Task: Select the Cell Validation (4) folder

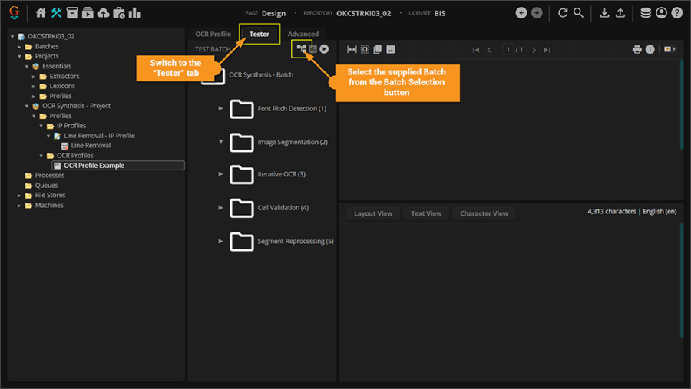Action: coord(283,207)
